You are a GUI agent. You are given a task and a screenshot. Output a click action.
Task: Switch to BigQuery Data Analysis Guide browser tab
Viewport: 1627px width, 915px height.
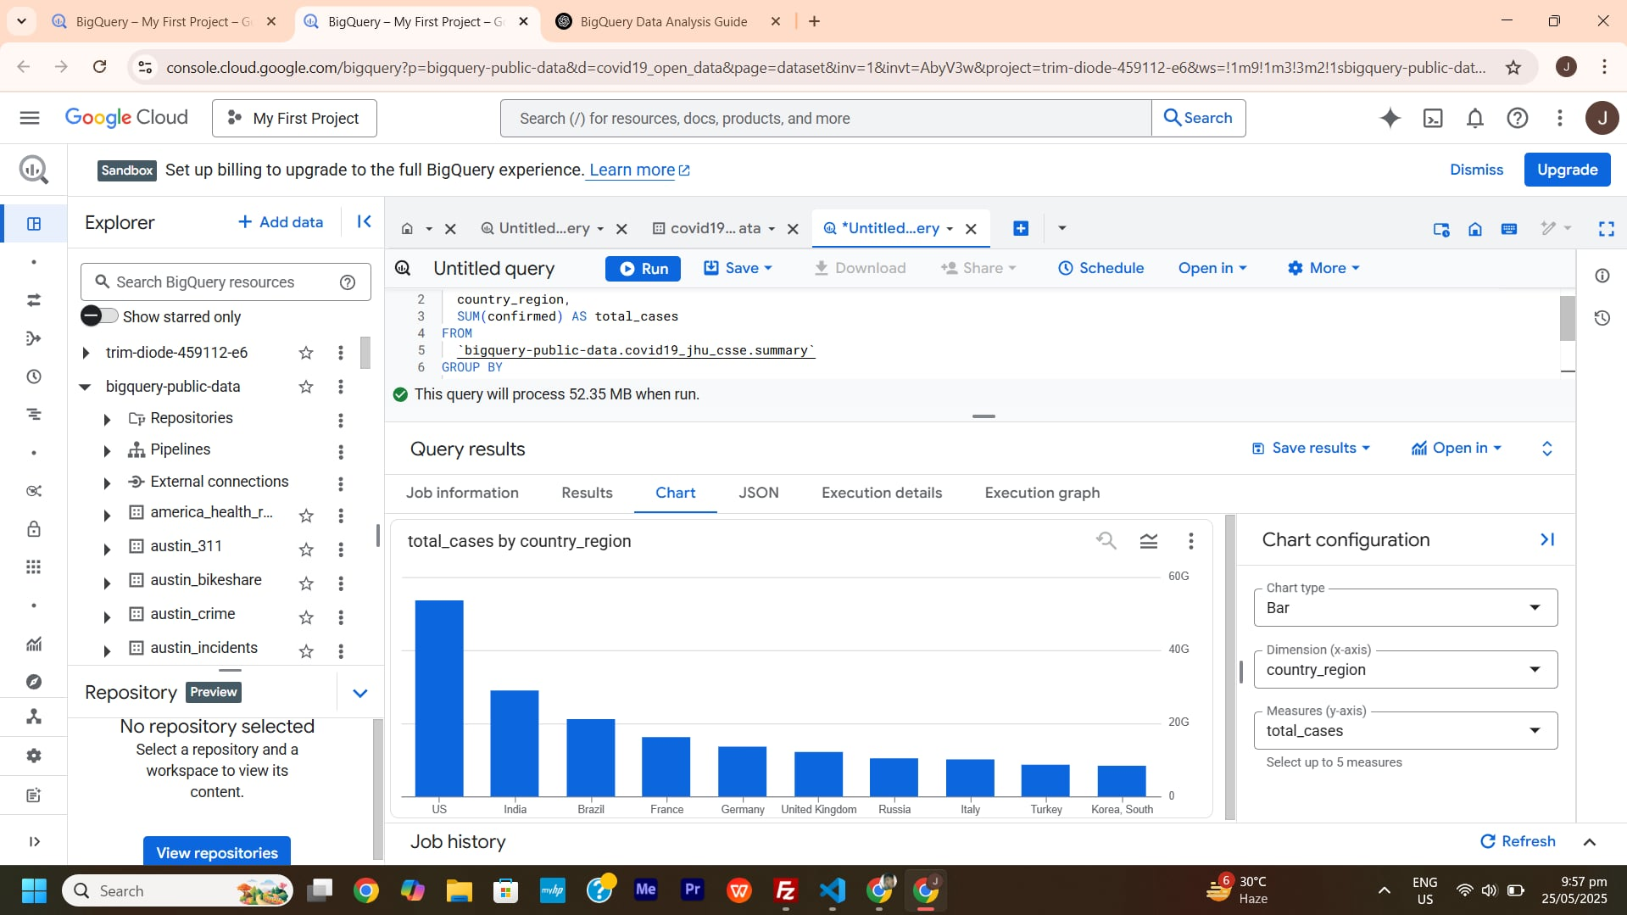click(664, 22)
